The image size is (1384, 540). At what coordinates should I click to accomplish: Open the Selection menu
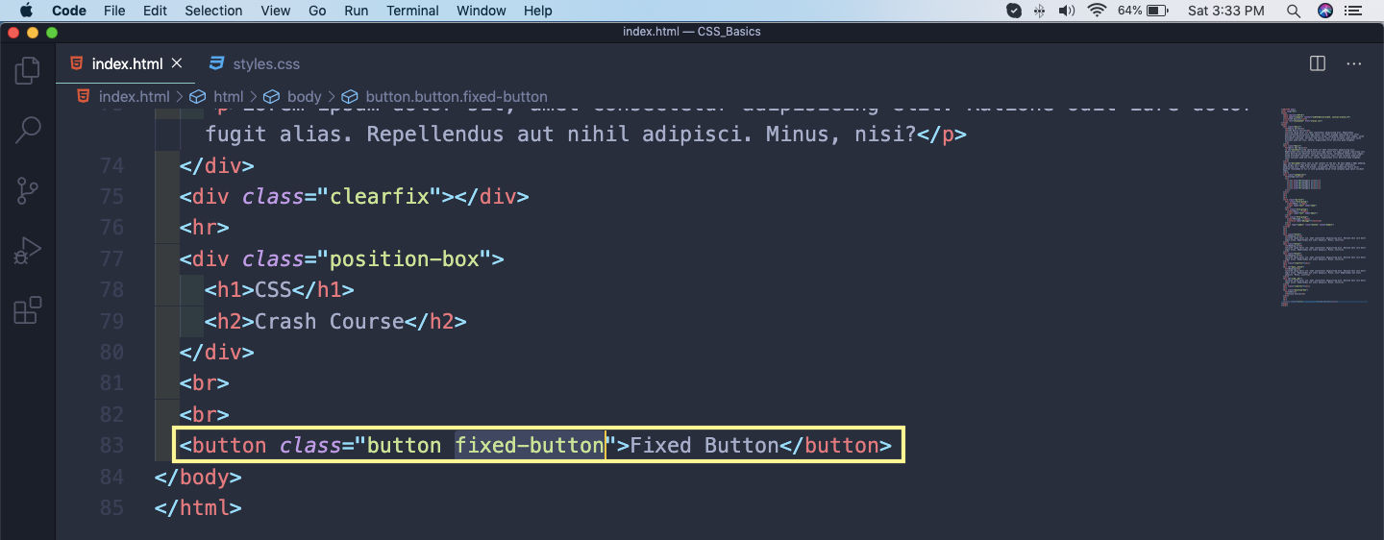point(213,11)
